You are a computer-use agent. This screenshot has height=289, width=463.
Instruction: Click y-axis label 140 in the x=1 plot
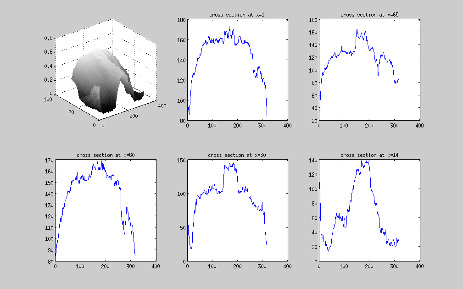coord(181,60)
